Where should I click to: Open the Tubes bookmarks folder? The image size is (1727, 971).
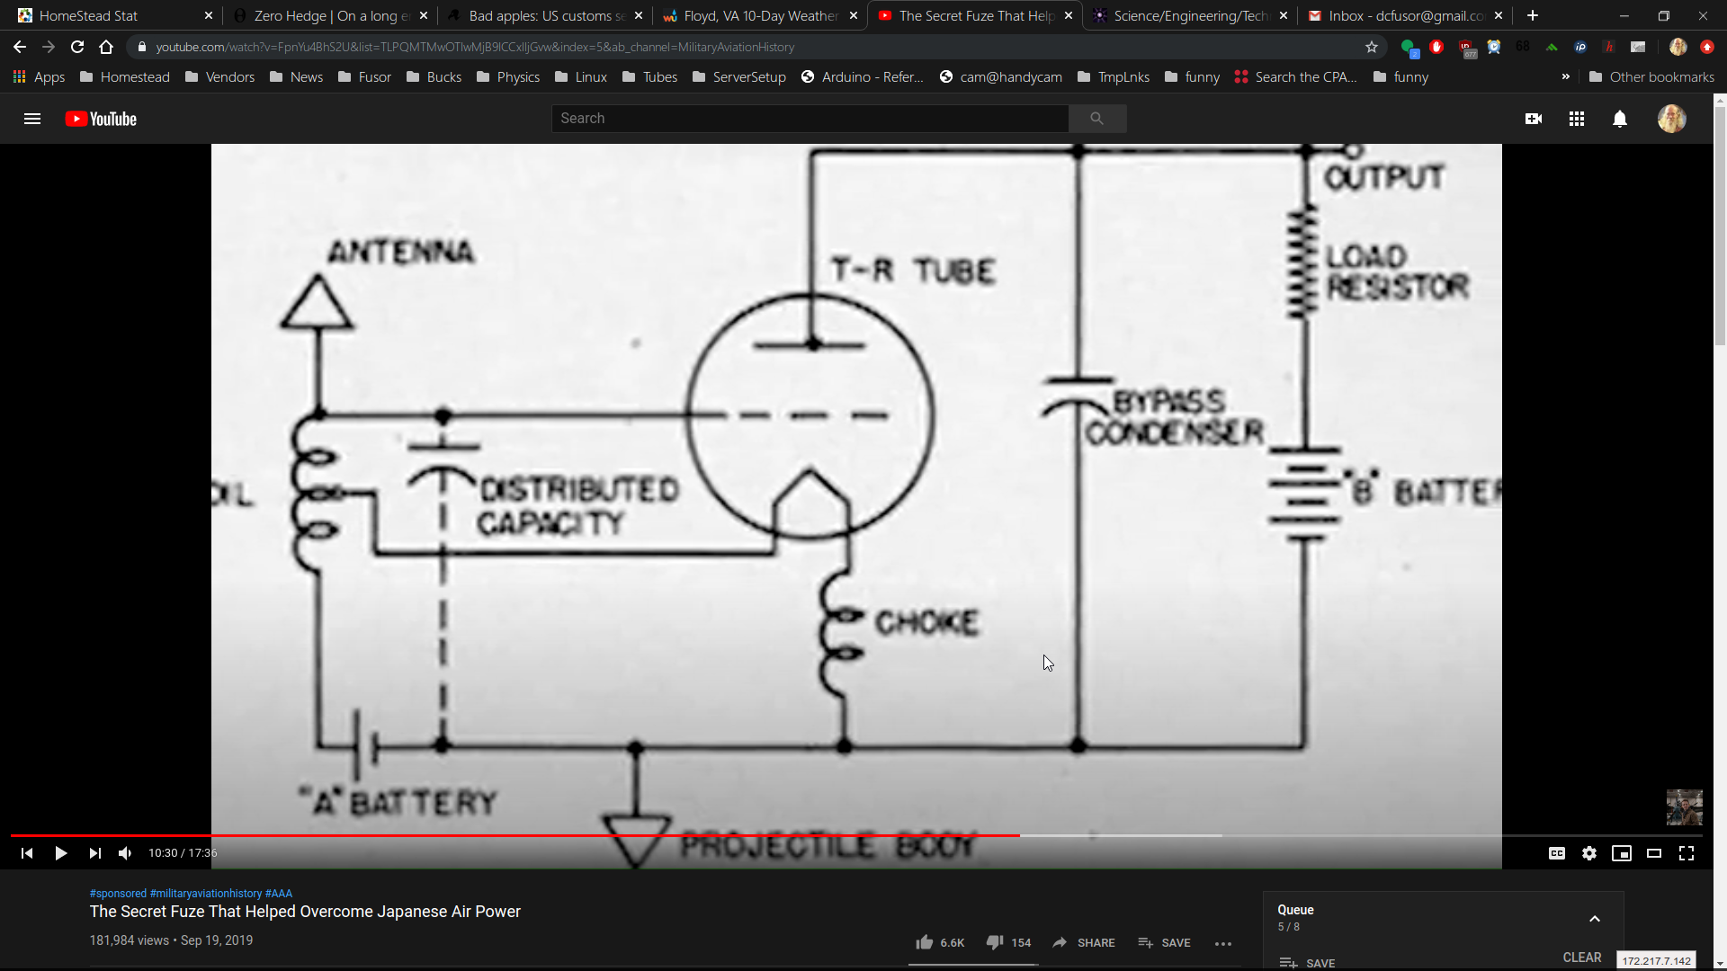[649, 77]
